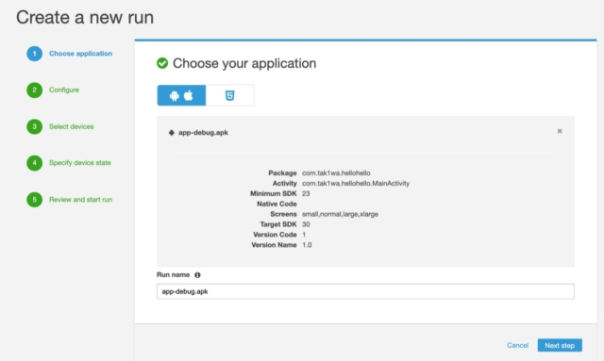The height and width of the screenshot is (361, 604).
Task: Click inside the Run name text field
Action: pos(365,291)
